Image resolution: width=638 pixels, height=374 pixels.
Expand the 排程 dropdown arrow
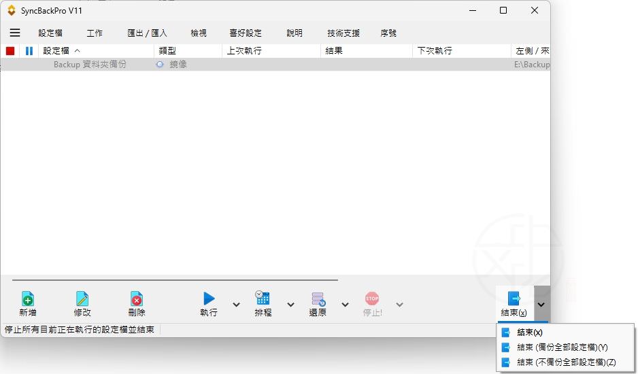(290, 305)
